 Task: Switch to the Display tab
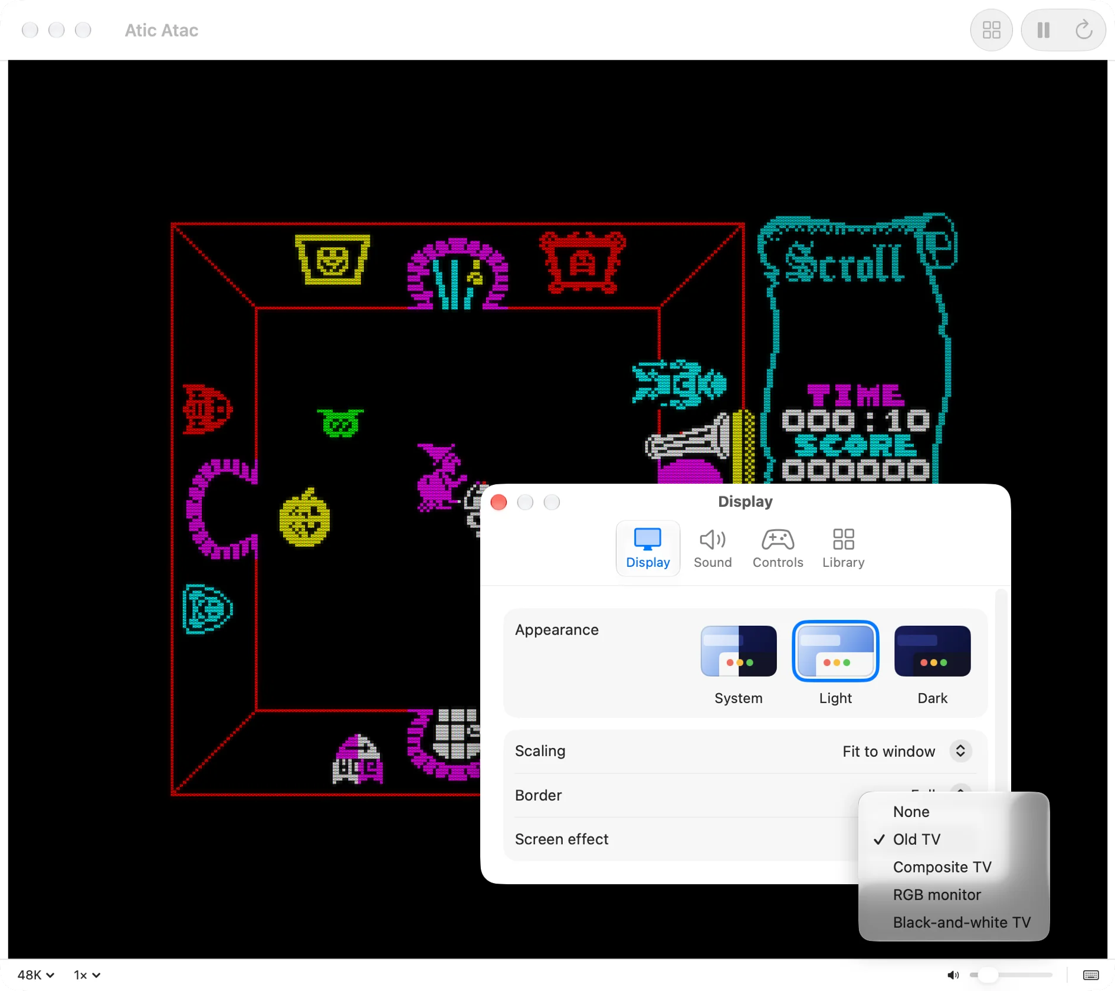coord(648,548)
